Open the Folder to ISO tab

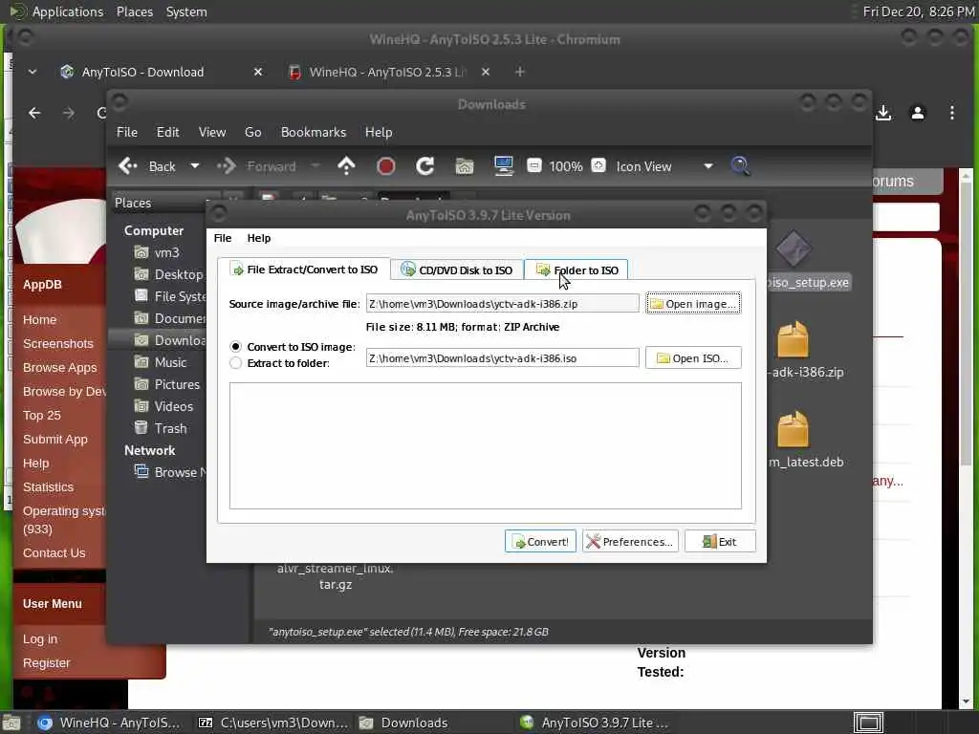[577, 270]
